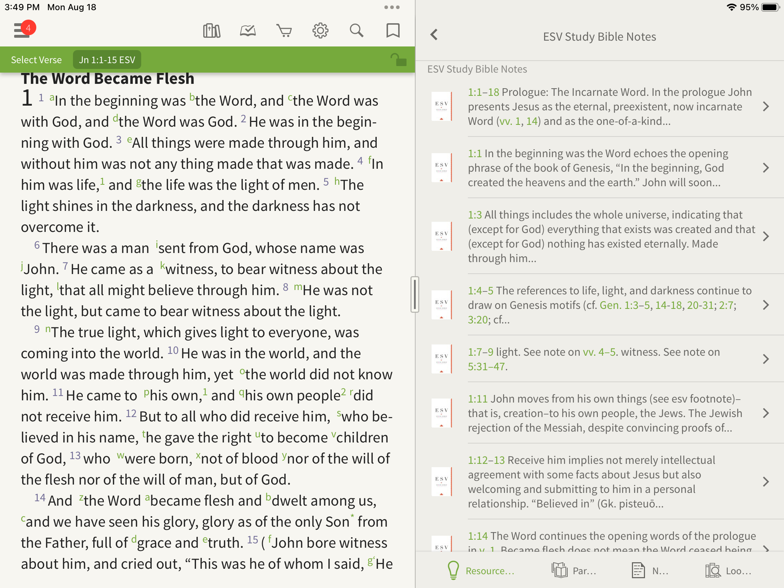
Task: Expand the 1:1 In the beginning note chevron
Action: pos(766,168)
